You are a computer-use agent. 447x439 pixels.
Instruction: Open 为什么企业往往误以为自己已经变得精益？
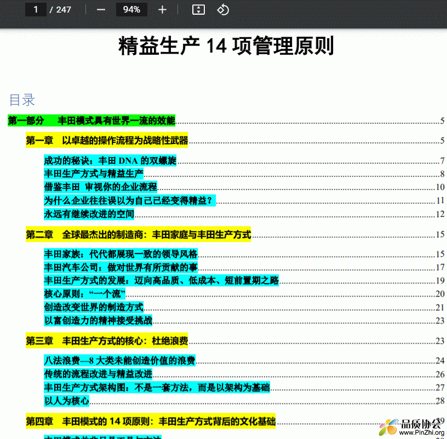(x=130, y=200)
